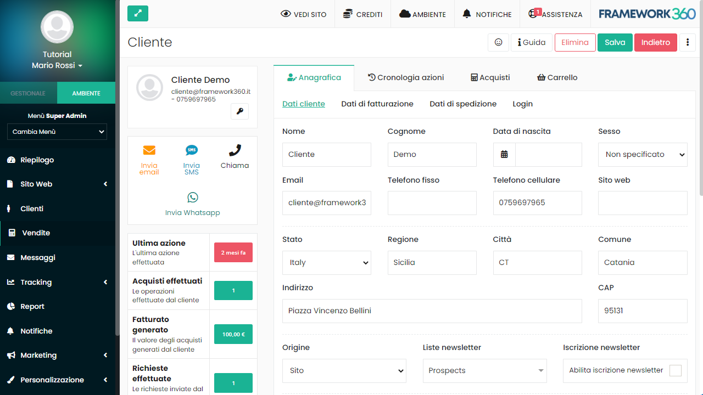Viewport: 703px width, 395px height.
Task: Open the Cambia Menù dropdown
Action: [x=57, y=132]
